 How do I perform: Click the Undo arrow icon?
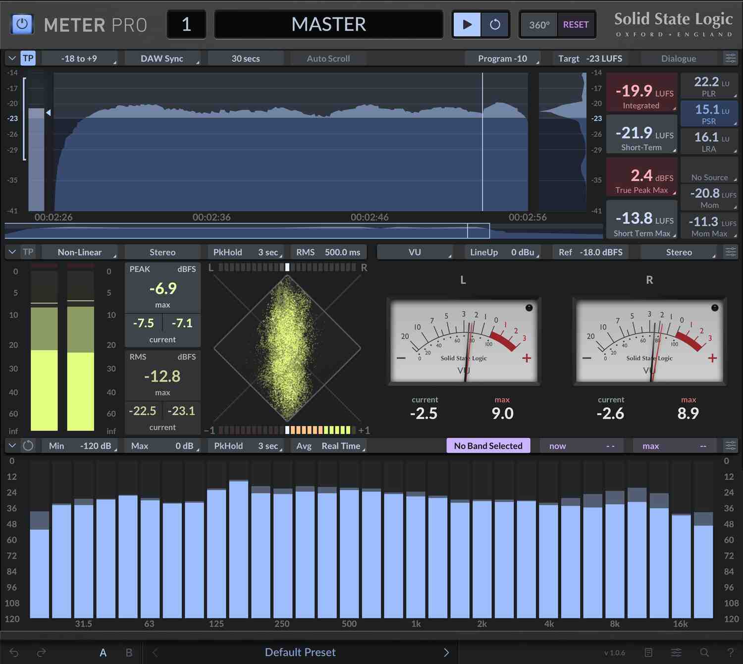click(13, 652)
